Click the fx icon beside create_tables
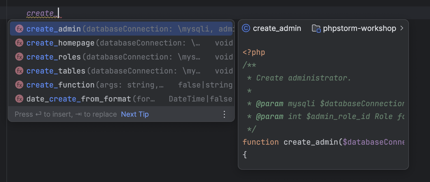The height and width of the screenshot is (182, 430). point(19,71)
